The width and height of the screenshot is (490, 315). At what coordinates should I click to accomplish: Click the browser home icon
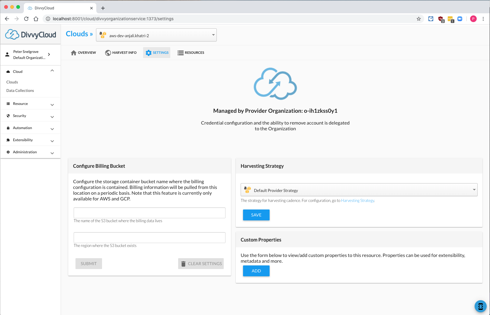coord(36,19)
